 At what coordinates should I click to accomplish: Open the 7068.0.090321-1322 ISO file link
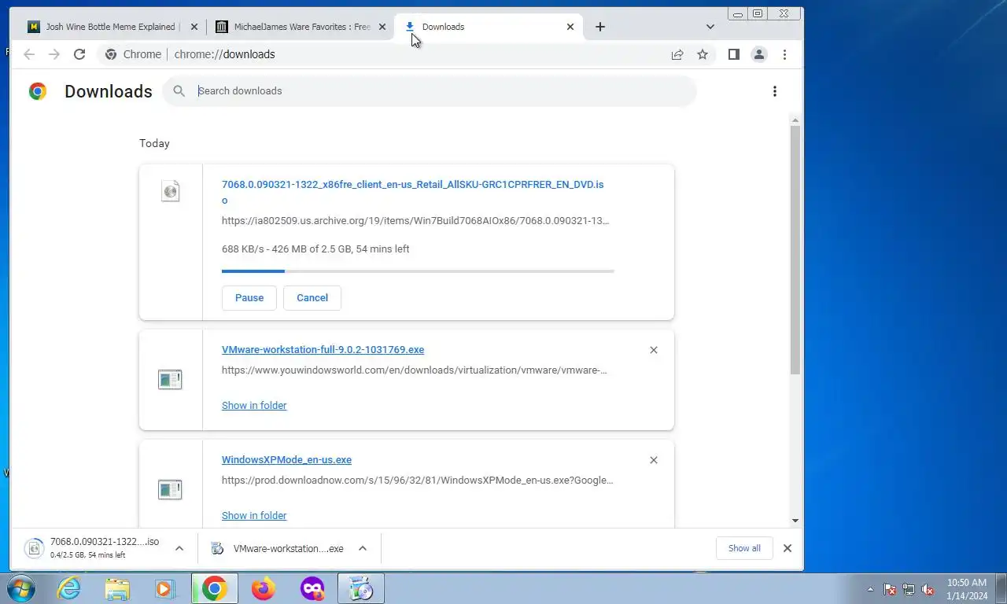pyautogui.click(x=413, y=193)
